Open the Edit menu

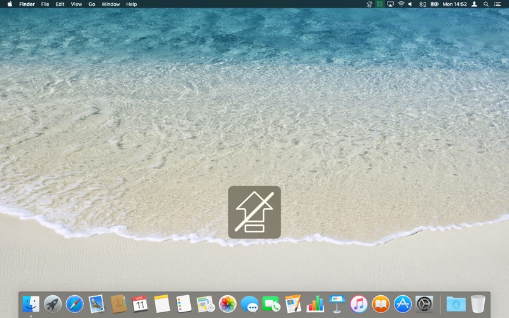coord(60,4)
